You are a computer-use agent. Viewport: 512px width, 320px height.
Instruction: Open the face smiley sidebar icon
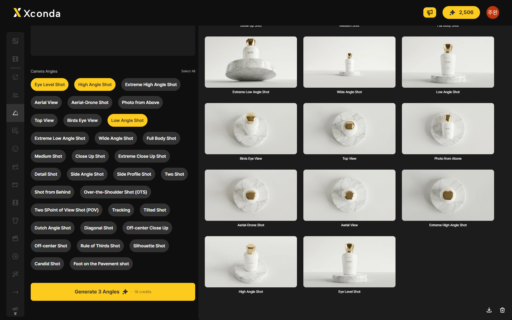15,149
